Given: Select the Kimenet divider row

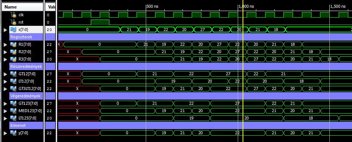Looking at the screenshot, I should point(23,125).
